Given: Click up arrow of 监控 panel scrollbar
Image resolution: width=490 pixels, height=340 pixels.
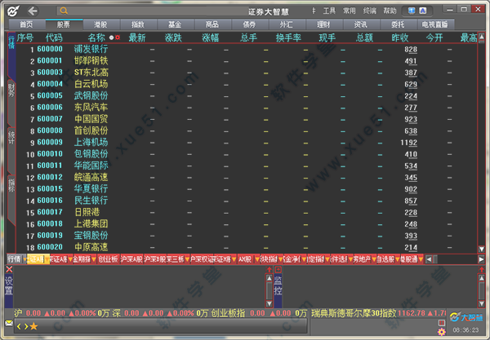Looking at the screenshot, I should click(482, 278).
